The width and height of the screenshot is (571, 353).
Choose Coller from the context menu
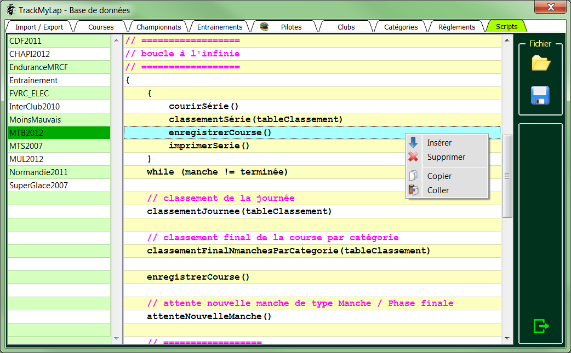[448, 190]
